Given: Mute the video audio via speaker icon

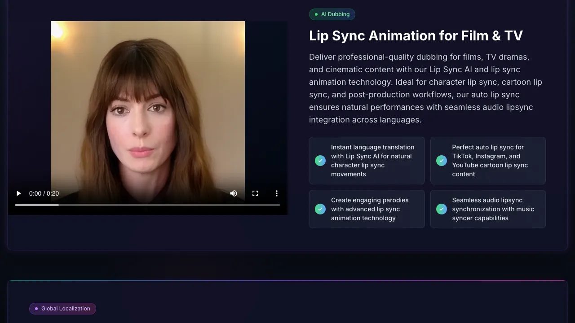Looking at the screenshot, I should click(234, 193).
